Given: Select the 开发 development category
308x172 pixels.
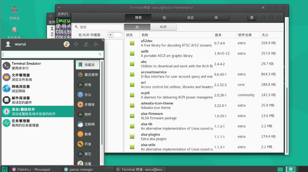Looking at the screenshot, I should 88,144.
